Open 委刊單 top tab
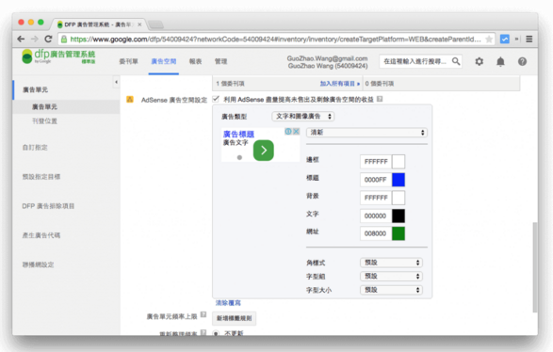Image resolution: width=553 pixels, height=352 pixels. point(128,61)
